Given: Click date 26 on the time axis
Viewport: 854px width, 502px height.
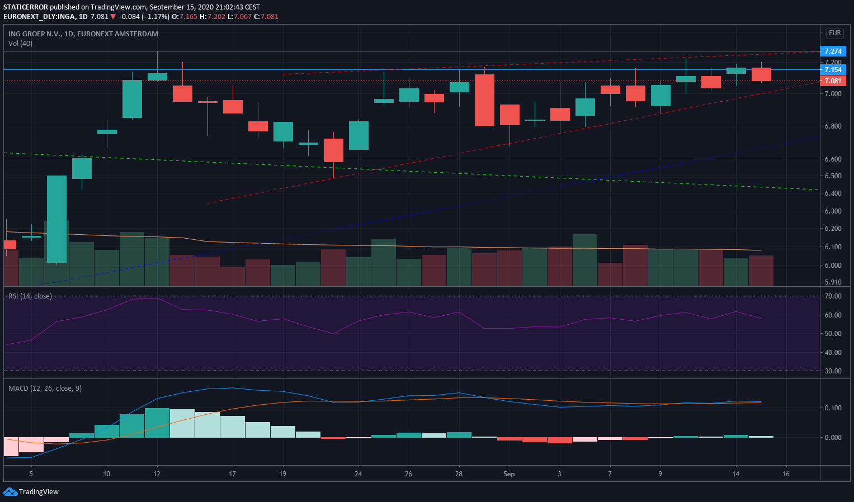Looking at the screenshot, I should (409, 474).
